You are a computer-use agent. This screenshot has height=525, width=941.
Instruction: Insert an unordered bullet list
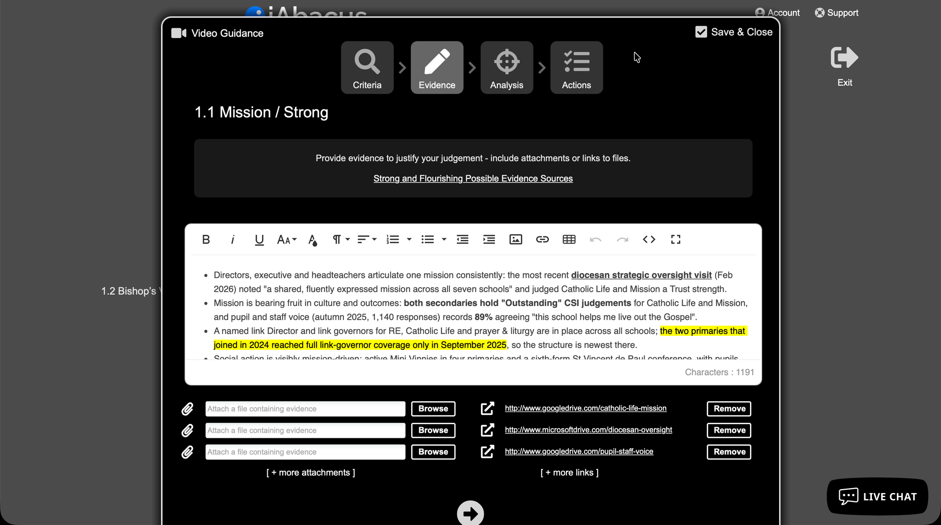428,240
